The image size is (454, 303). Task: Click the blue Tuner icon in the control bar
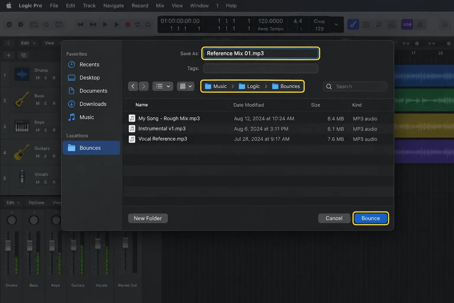pyautogui.click(x=353, y=25)
